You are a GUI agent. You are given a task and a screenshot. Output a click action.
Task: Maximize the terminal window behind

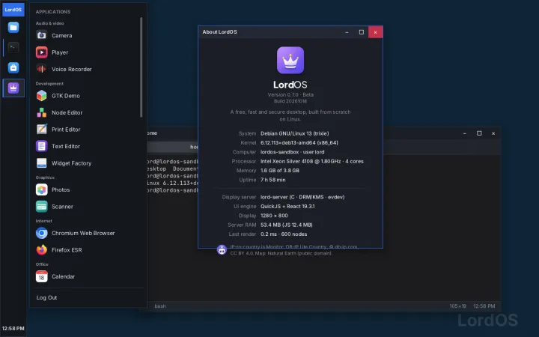pyautogui.click(x=479, y=133)
